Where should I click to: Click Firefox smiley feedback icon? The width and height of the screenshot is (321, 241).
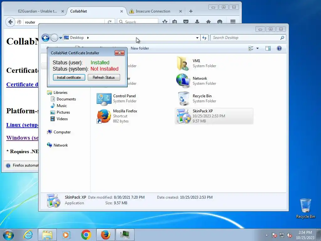(220, 22)
